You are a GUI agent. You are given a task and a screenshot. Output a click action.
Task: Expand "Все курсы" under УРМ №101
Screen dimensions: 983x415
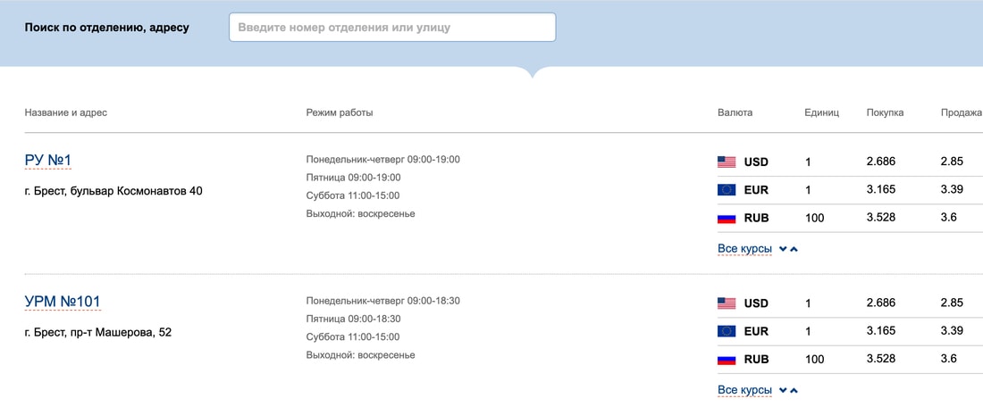click(745, 390)
